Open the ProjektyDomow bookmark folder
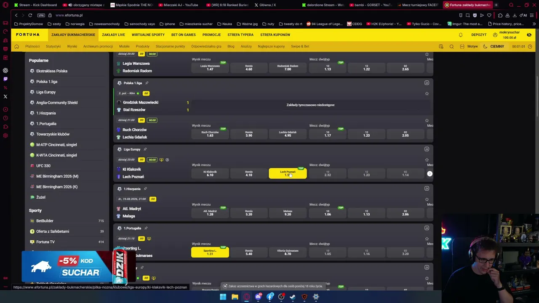The height and width of the screenshot is (303, 539). [x=29, y=24]
